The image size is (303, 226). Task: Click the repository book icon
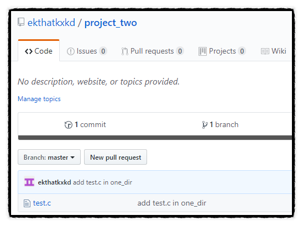(x=21, y=22)
